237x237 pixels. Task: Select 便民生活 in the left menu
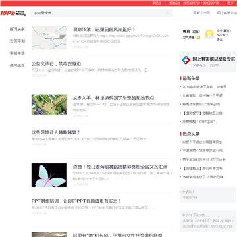(17, 65)
